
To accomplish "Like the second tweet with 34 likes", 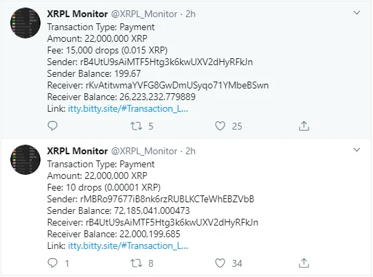I will coord(220,263).
